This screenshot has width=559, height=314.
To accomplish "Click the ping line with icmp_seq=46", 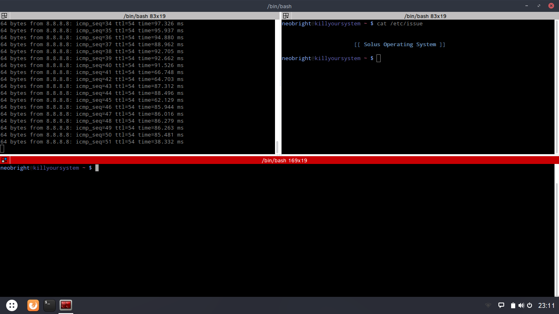I will click(92, 107).
